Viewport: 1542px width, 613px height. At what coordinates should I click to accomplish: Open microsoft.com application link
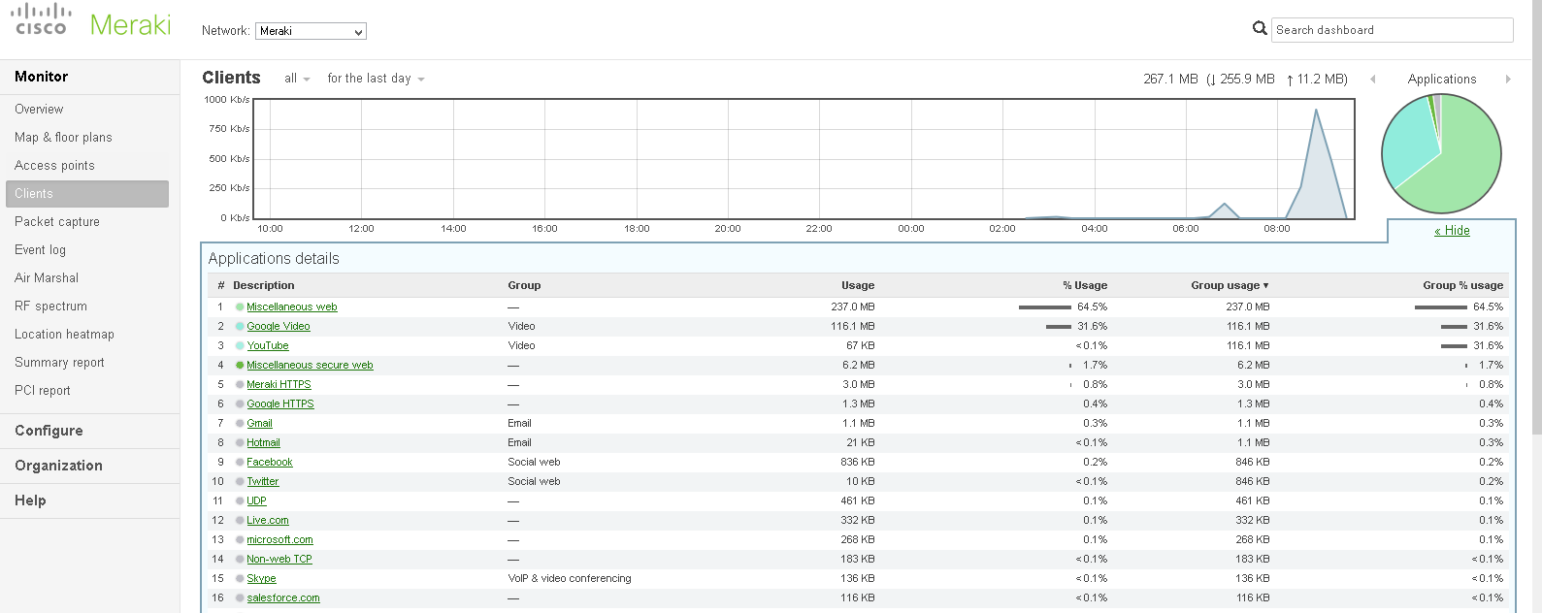click(x=279, y=539)
